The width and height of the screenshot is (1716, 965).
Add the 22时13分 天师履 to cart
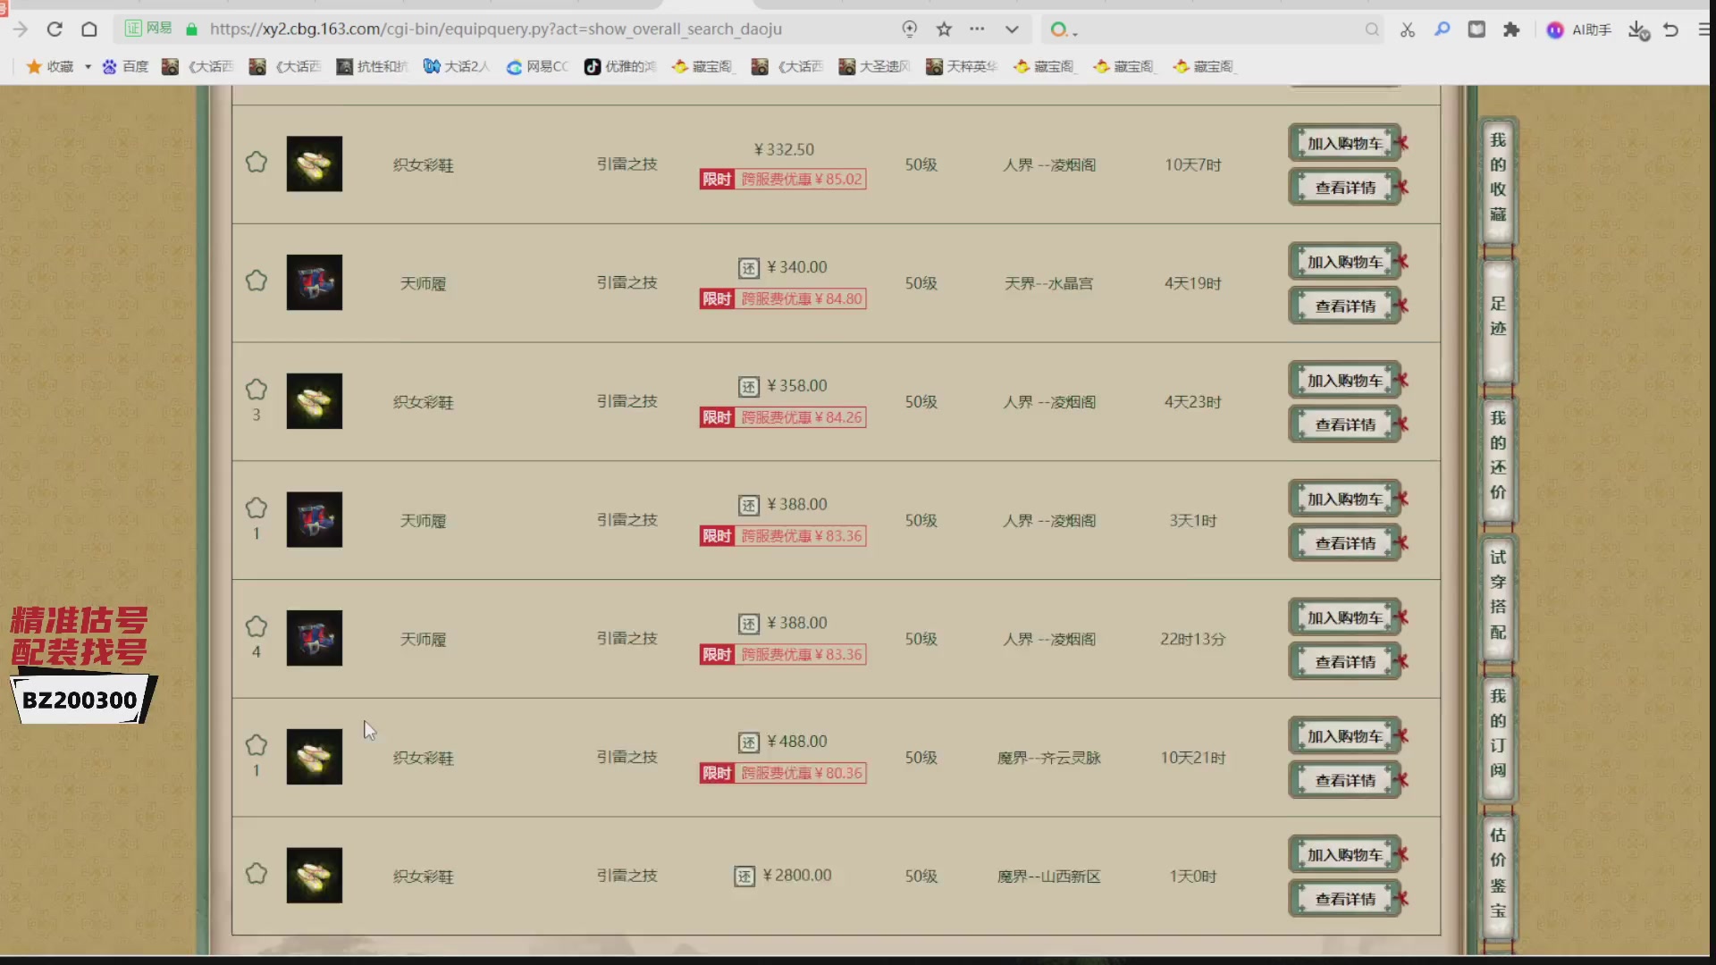tap(1345, 617)
